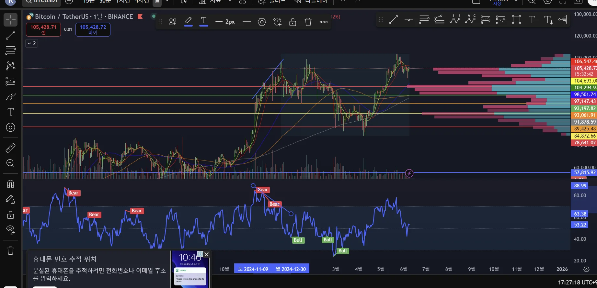This screenshot has width=597, height=288.
Task: Select the ruler measure tool
Action: click(x=10, y=148)
